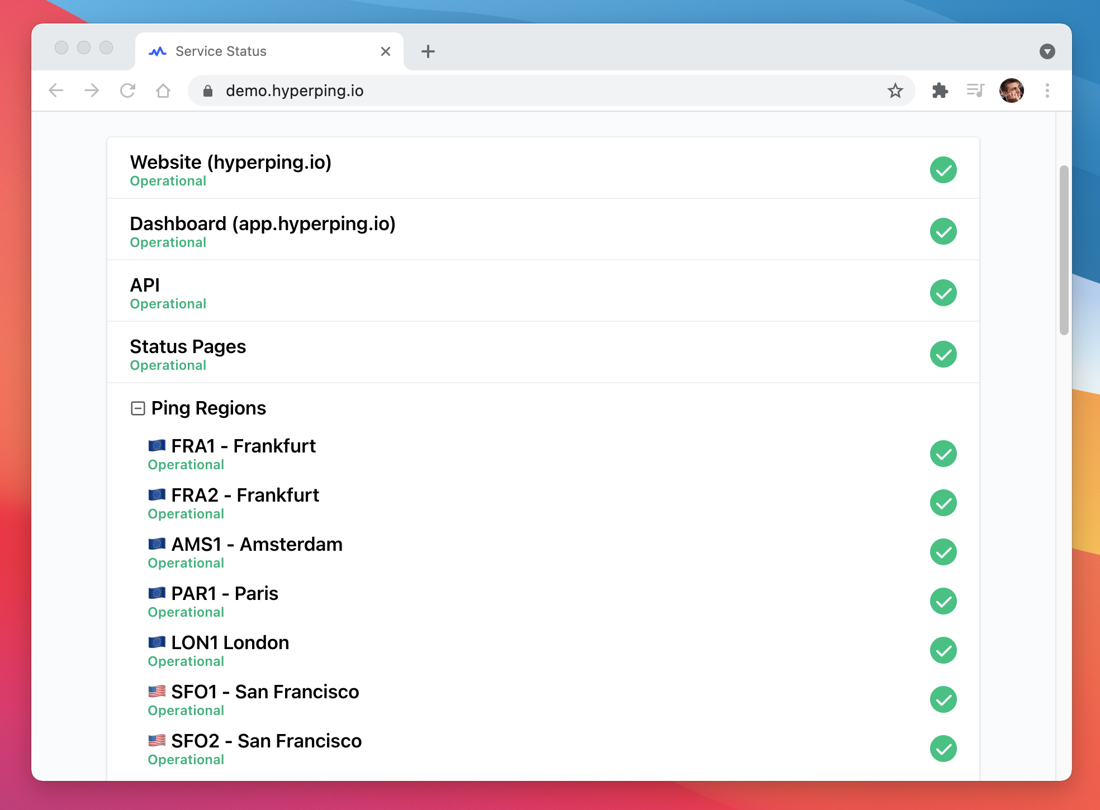Image resolution: width=1100 pixels, height=810 pixels.
Task: Select the Website (hyperping.io) service name
Action: click(x=231, y=163)
